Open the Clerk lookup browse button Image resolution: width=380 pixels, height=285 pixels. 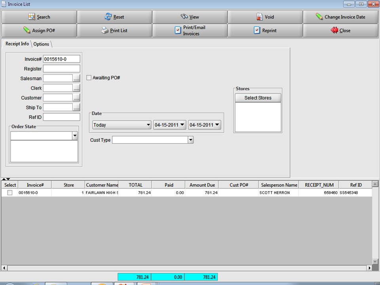pos(76,88)
